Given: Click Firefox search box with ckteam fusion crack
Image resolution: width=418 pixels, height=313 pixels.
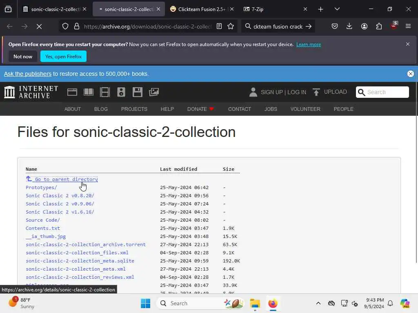Looking at the screenshot, I should (278, 26).
